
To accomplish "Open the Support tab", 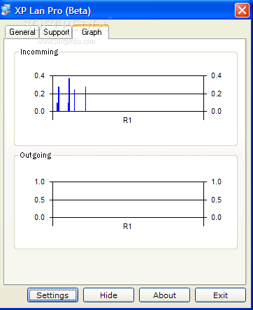I will [56, 32].
